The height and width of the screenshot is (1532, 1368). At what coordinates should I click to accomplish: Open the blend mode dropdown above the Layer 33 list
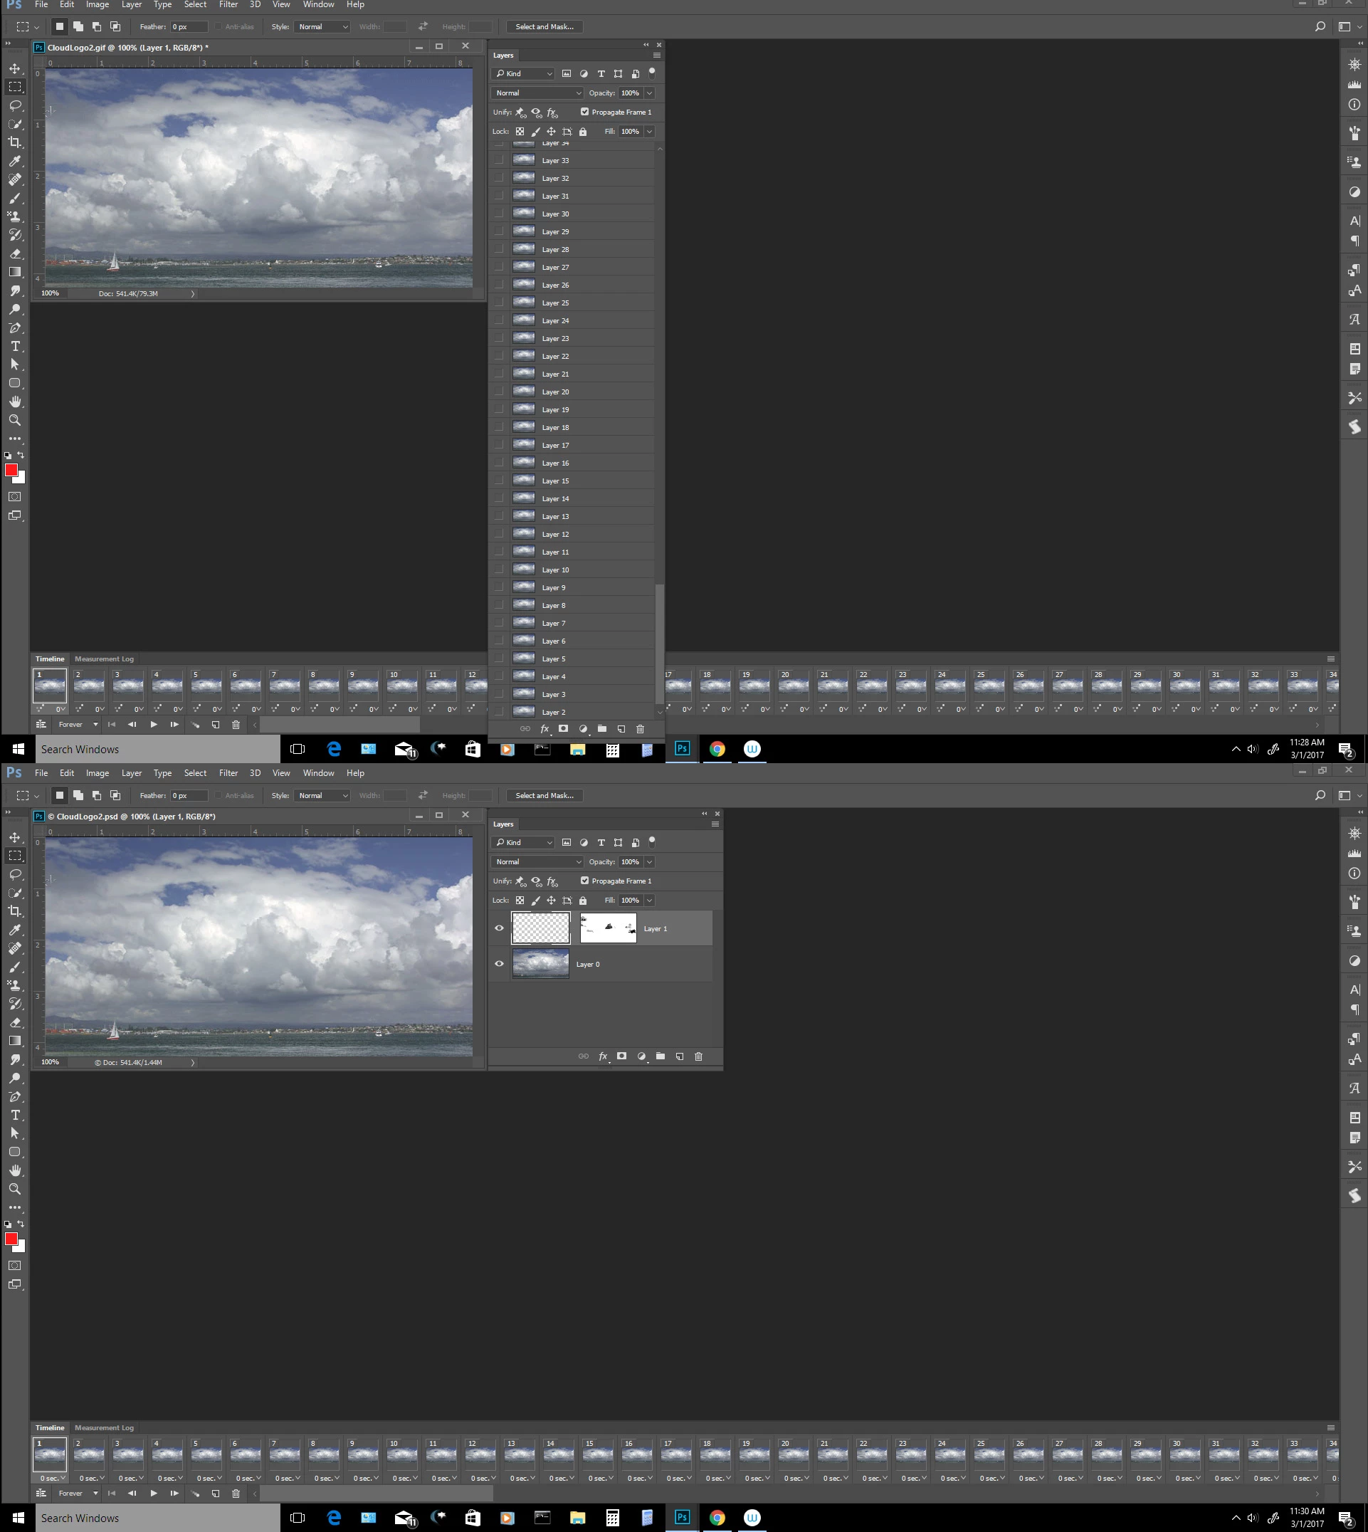coord(537,93)
